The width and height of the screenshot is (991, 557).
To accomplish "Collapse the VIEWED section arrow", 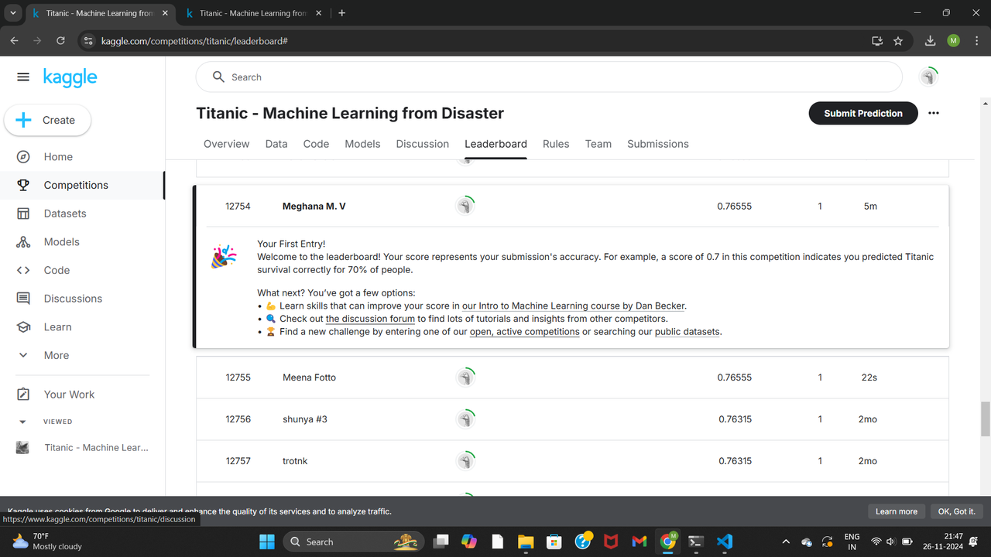I will pos(22,422).
